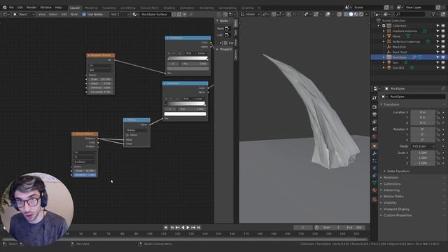Switch to the Layout workspace tab
This screenshot has height=252, width=448.
tap(75, 8)
